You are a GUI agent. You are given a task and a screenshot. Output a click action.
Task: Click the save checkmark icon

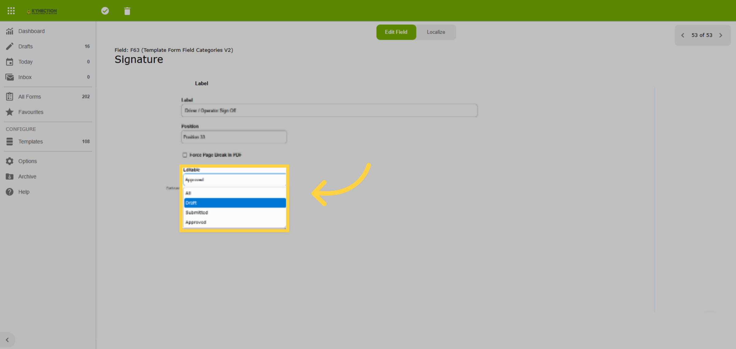pyautogui.click(x=105, y=11)
